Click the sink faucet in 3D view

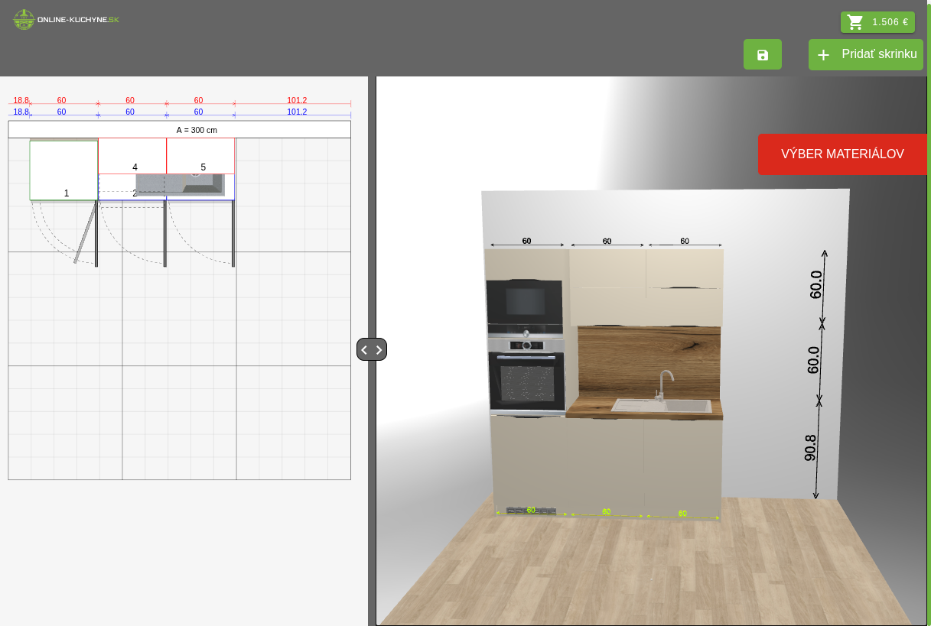click(x=664, y=382)
